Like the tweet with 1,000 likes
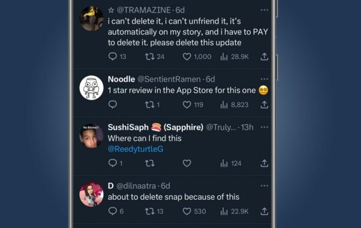Viewport: 361px width, 228px height. pyautogui.click(x=187, y=57)
